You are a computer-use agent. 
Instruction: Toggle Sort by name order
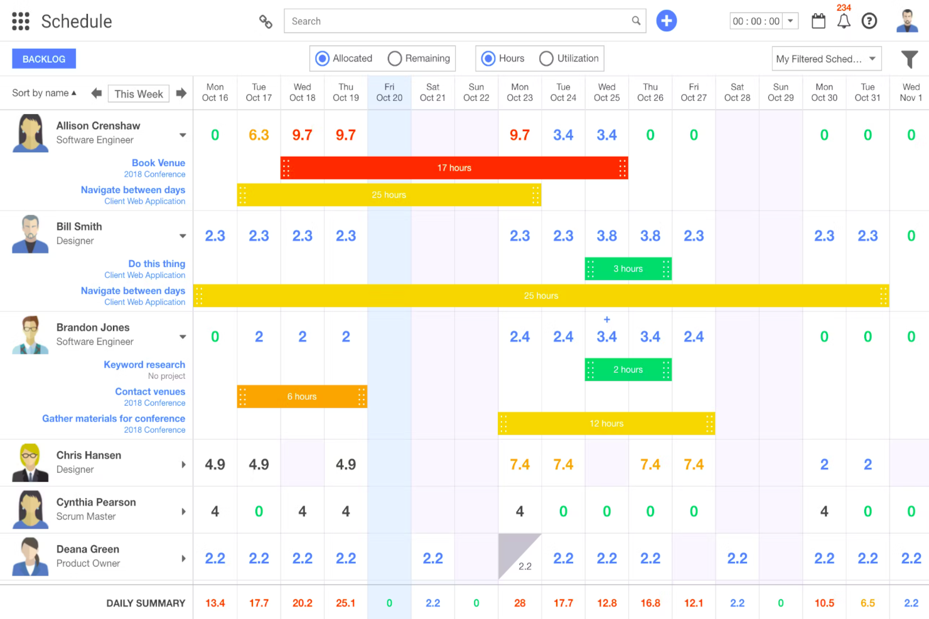[x=44, y=93]
